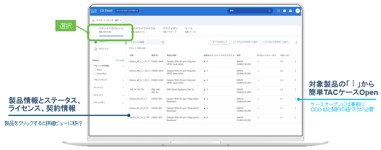Image resolution: width=381 pixels, height=150 pixels.
Task: Open the help question mark icon
Action: [284, 11]
